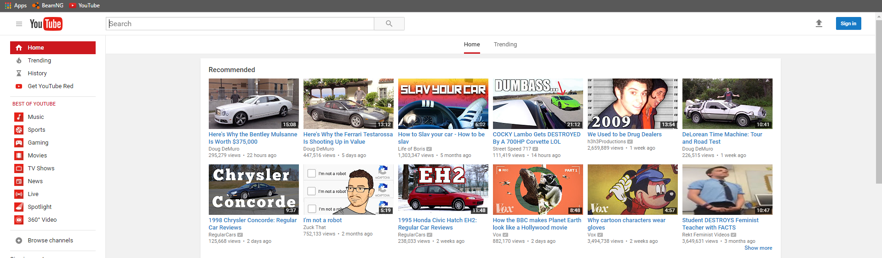Select Get YouTube Red in sidebar
The height and width of the screenshot is (258, 882).
[53, 86]
